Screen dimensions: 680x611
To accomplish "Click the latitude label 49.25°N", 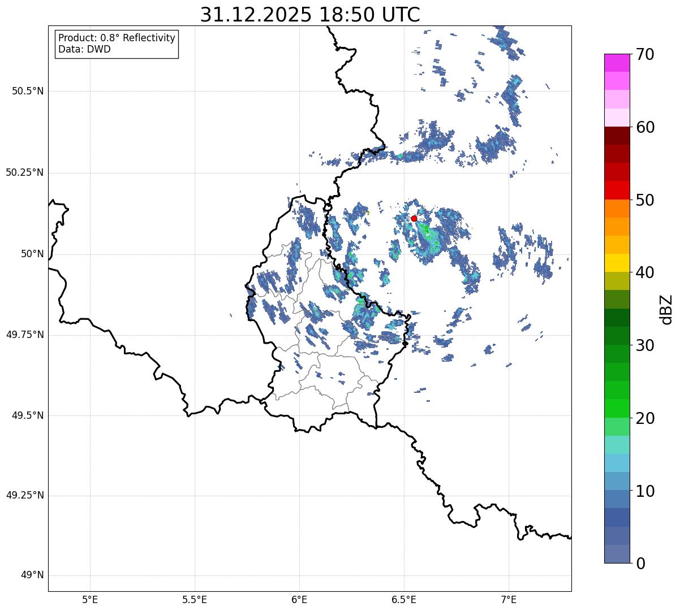I will point(24,495).
